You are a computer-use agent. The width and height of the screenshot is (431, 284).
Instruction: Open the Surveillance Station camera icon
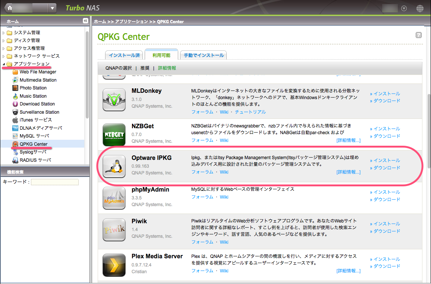[x=15, y=112]
